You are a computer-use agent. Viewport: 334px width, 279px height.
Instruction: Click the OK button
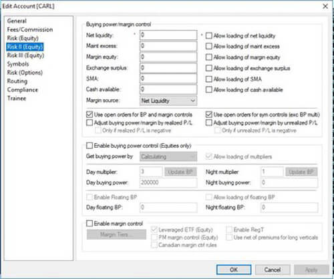[x=234, y=270]
